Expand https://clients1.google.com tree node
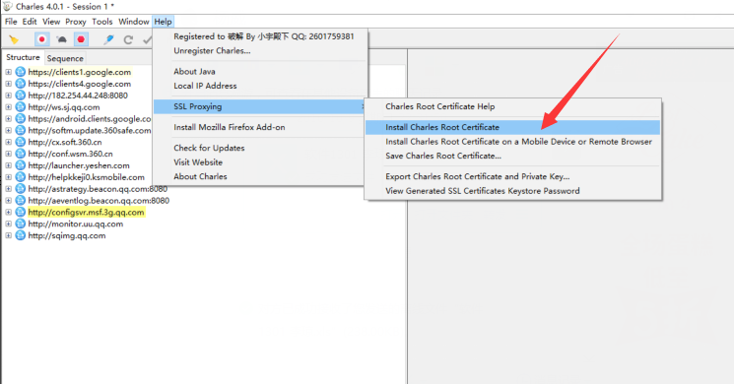 coord(9,72)
